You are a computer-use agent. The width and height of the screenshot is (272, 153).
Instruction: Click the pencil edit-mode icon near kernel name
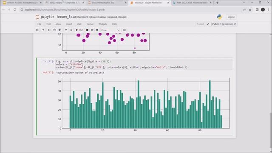click(208, 24)
